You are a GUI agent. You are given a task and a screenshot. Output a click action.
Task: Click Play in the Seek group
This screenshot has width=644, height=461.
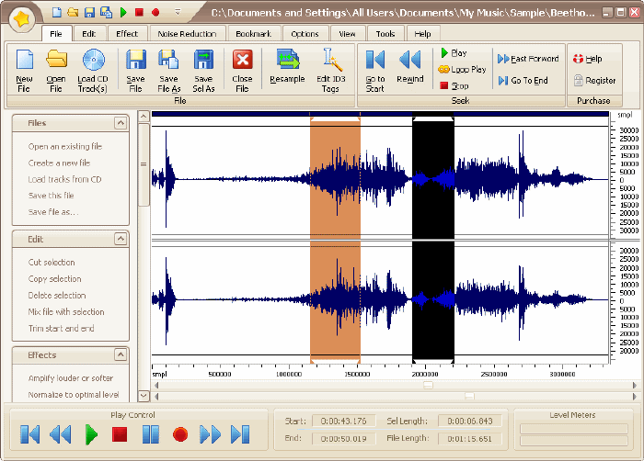click(454, 53)
